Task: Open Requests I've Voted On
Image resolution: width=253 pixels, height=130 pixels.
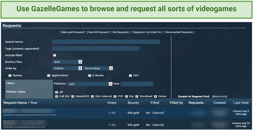Action: pyautogui.click(x=147, y=32)
